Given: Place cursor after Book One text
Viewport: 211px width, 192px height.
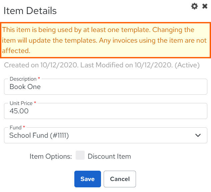Looking at the screenshot, I should point(41,87).
